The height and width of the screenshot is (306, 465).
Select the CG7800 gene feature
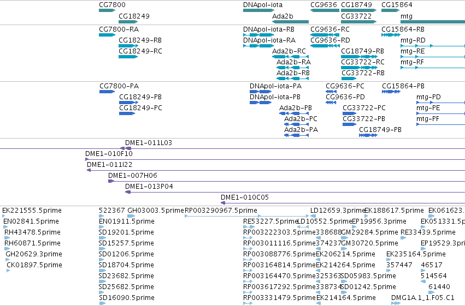click(x=107, y=10)
